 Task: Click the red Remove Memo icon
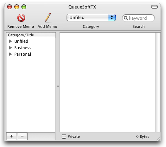(x=21, y=18)
